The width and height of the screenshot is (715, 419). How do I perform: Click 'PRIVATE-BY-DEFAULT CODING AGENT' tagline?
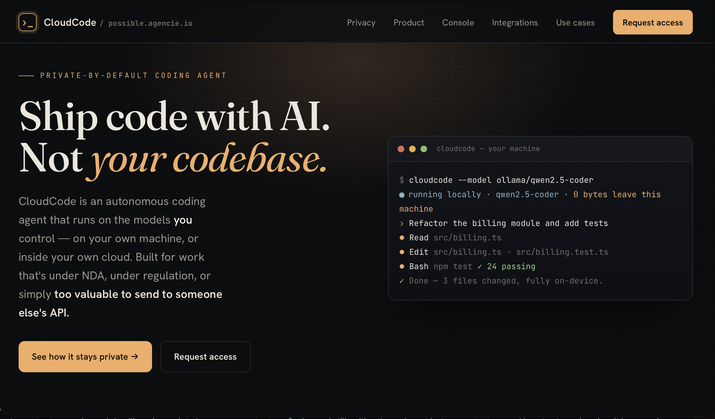[x=133, y=76]
